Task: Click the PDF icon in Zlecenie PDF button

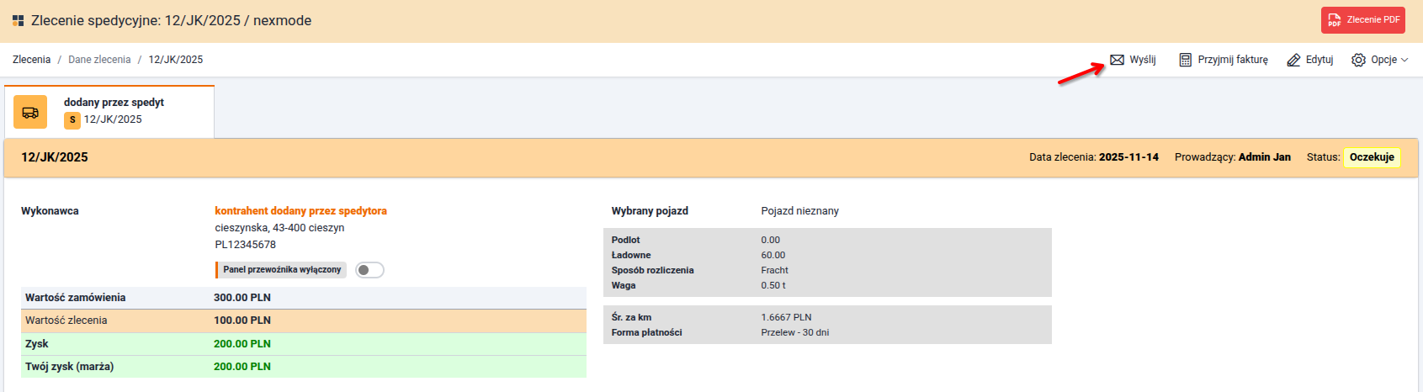Action: [1334, 20]
